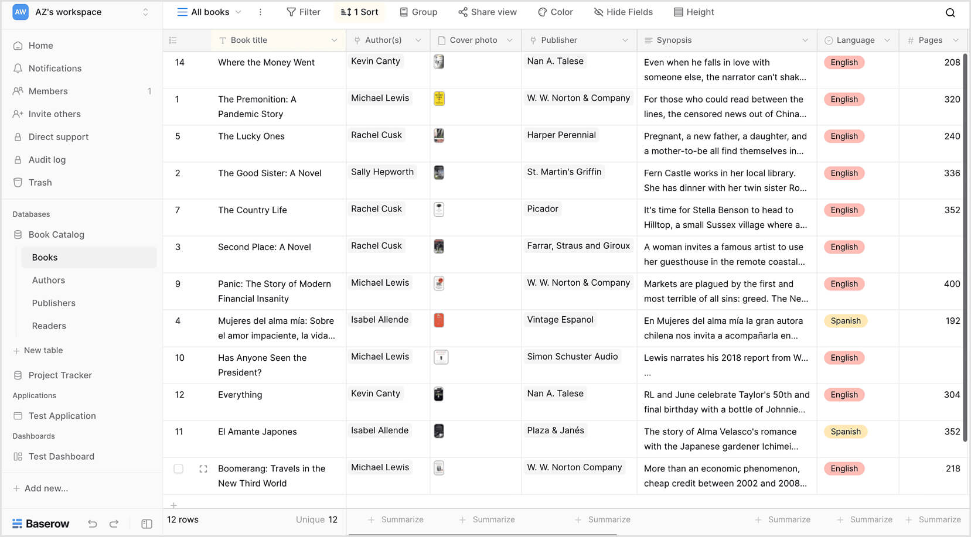Image resolution: width=971 pixels, height=537 pixels.
Task: Click Summarize under Cover photo column
Action: coord(487,520)
